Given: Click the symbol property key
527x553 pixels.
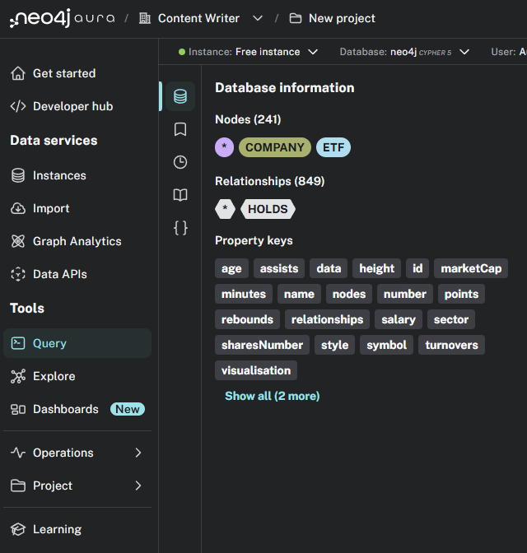Looking at the screenshot, I should point(386,345).
